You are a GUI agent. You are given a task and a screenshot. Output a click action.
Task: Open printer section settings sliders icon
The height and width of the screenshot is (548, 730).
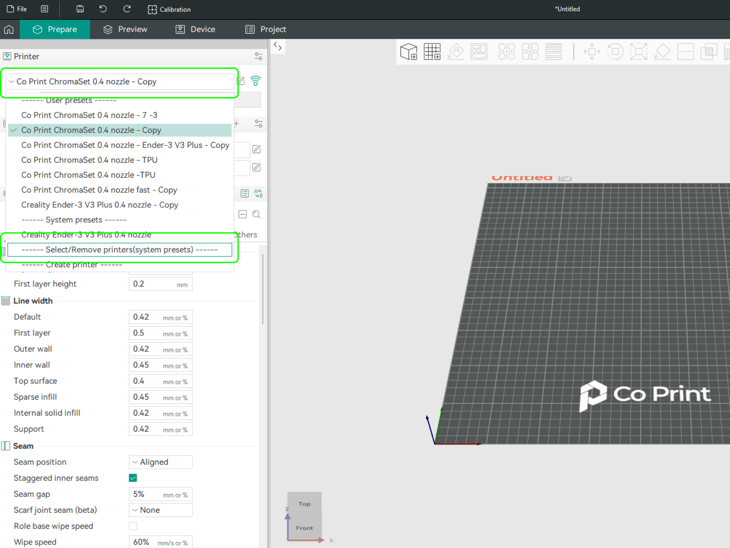tap(258, 56)
